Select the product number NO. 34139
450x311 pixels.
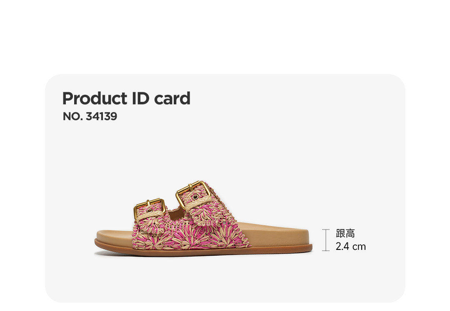pyautogui.click(x=90, y=117)
